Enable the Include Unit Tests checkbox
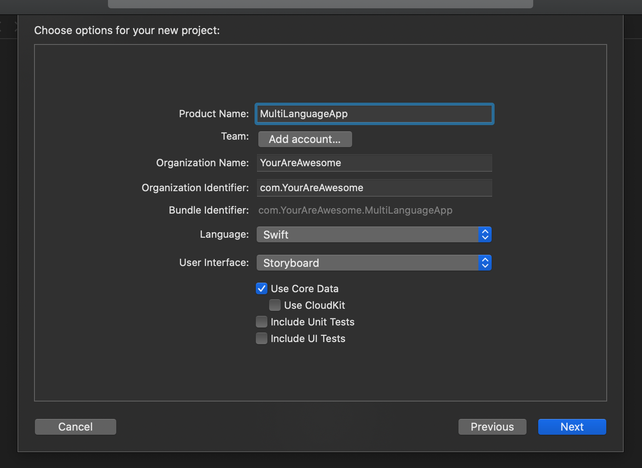The width and height of the screenshot is (642, 468). pyautogui.click(x=262, y=322)
